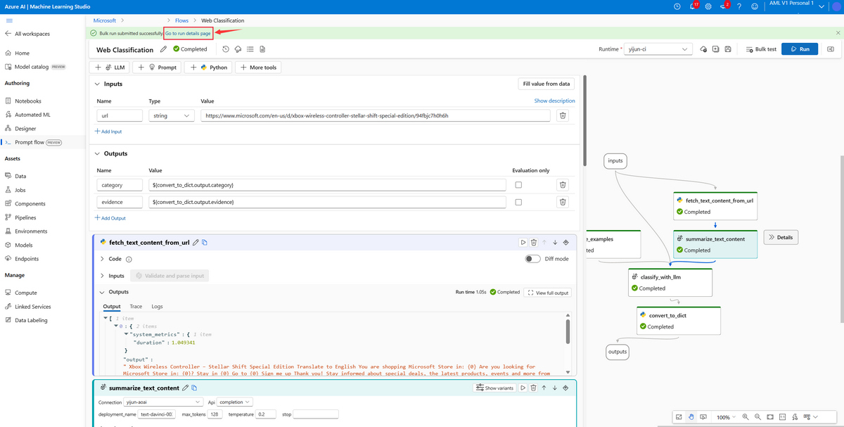Add an LLM node
This screenshot has width=844, height=427.
[x=110, y=68]
